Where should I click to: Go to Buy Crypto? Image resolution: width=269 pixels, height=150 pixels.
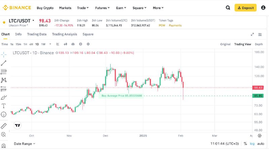(45, 8)
